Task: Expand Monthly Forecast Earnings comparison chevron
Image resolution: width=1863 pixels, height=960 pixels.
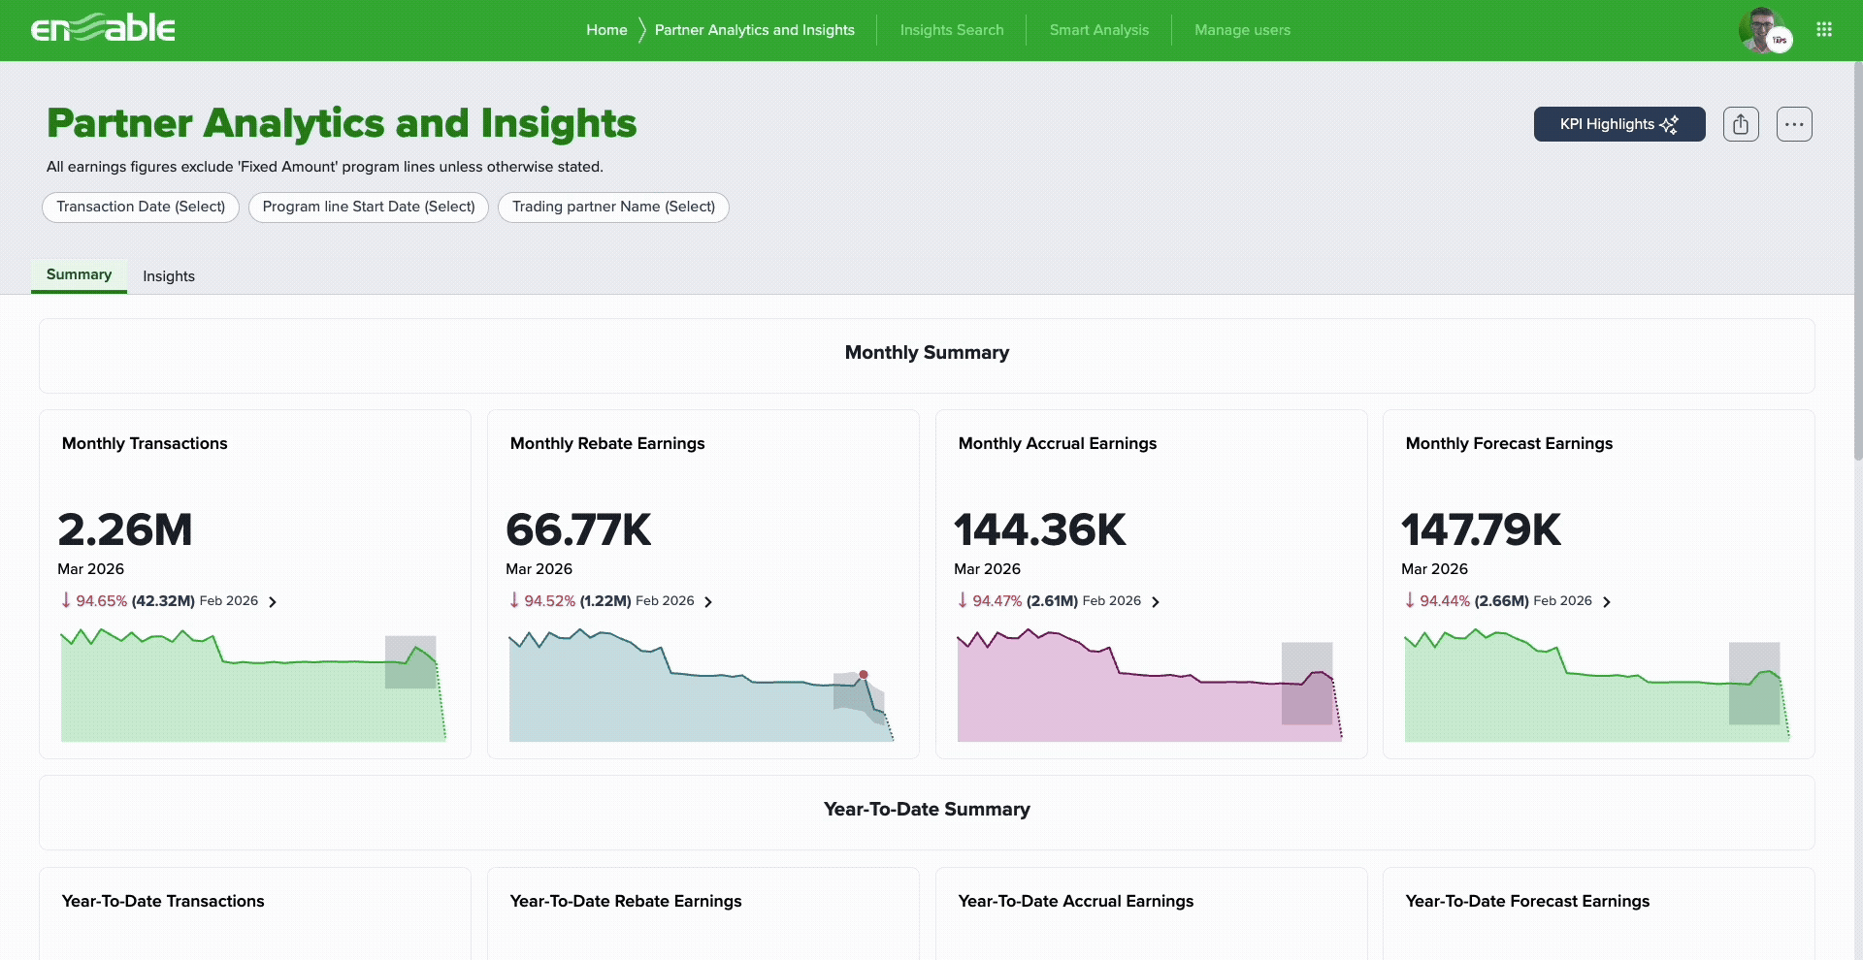Action: (x=1607, y=602)
